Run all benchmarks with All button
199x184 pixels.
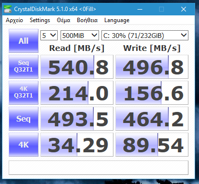point(24,41)
